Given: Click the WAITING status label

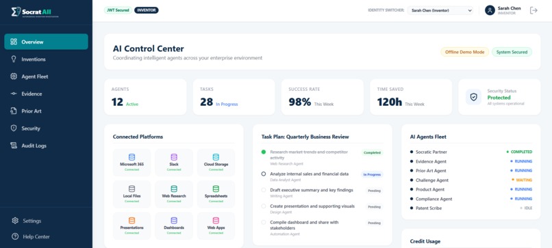Looking at the screenshot, I should [x=524, y=180].
